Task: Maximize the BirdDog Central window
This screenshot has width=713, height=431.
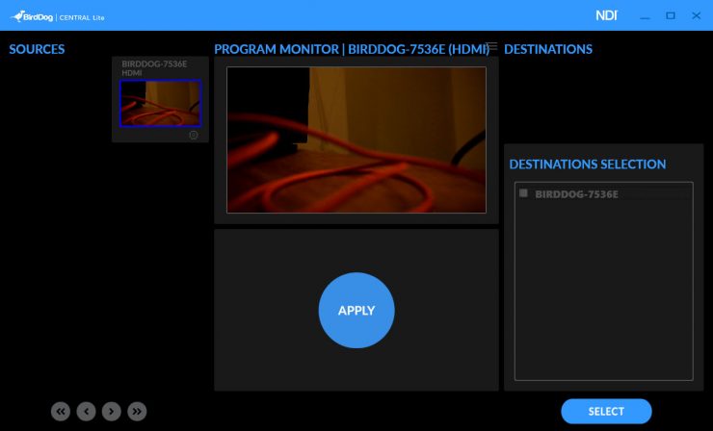Action: pyautogui.click(x=671, y=15)
